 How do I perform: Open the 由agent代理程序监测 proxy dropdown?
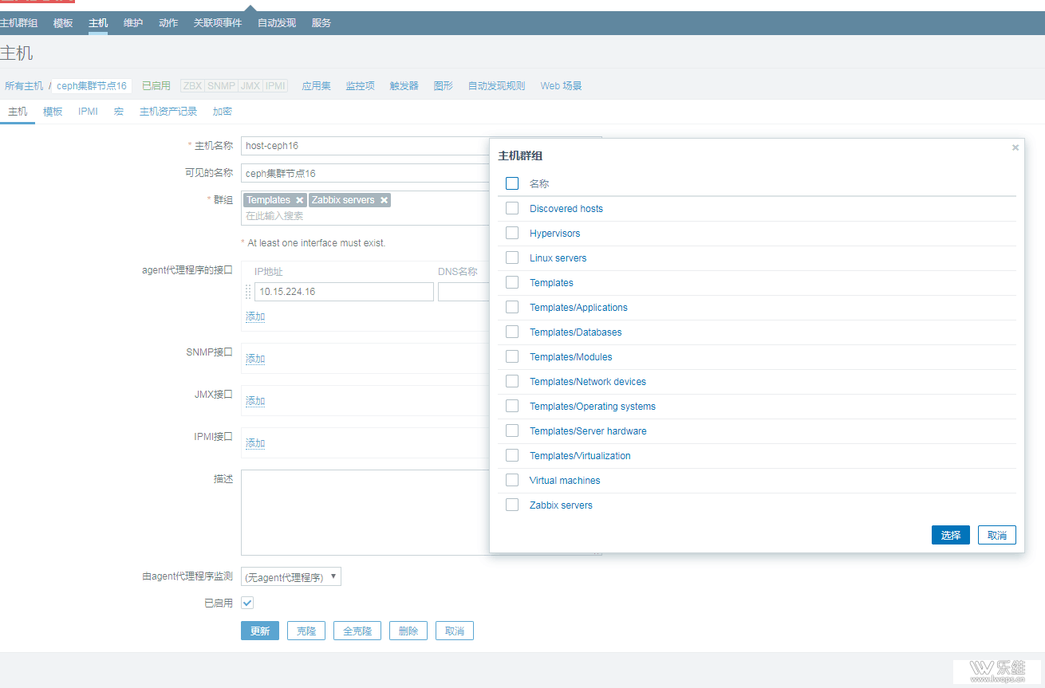pyautogui.click(x=291, y=576)
